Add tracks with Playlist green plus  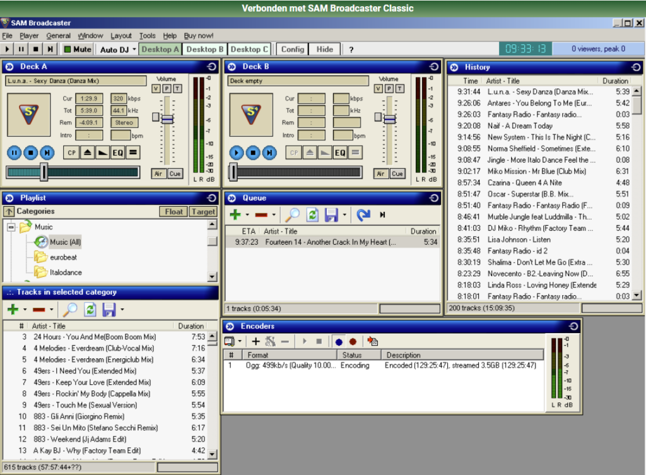click(13, 309)
